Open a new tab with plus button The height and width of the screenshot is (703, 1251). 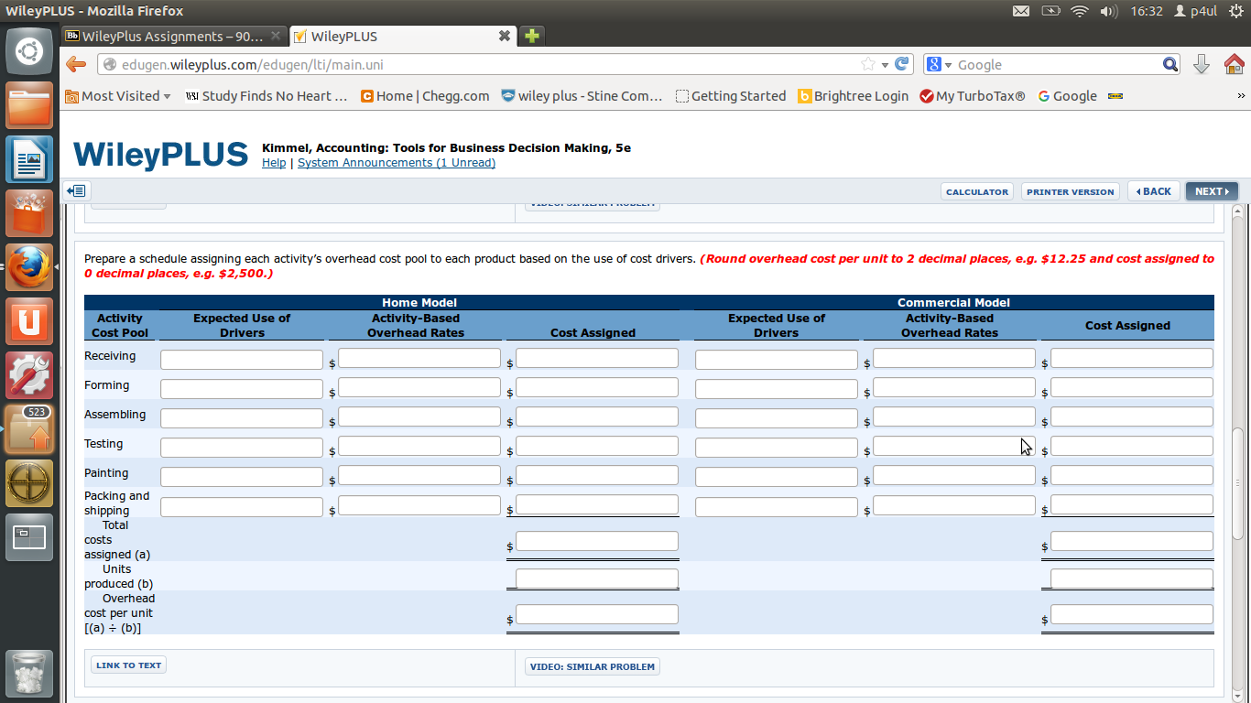pyautogui.click(x=531, y=36)
